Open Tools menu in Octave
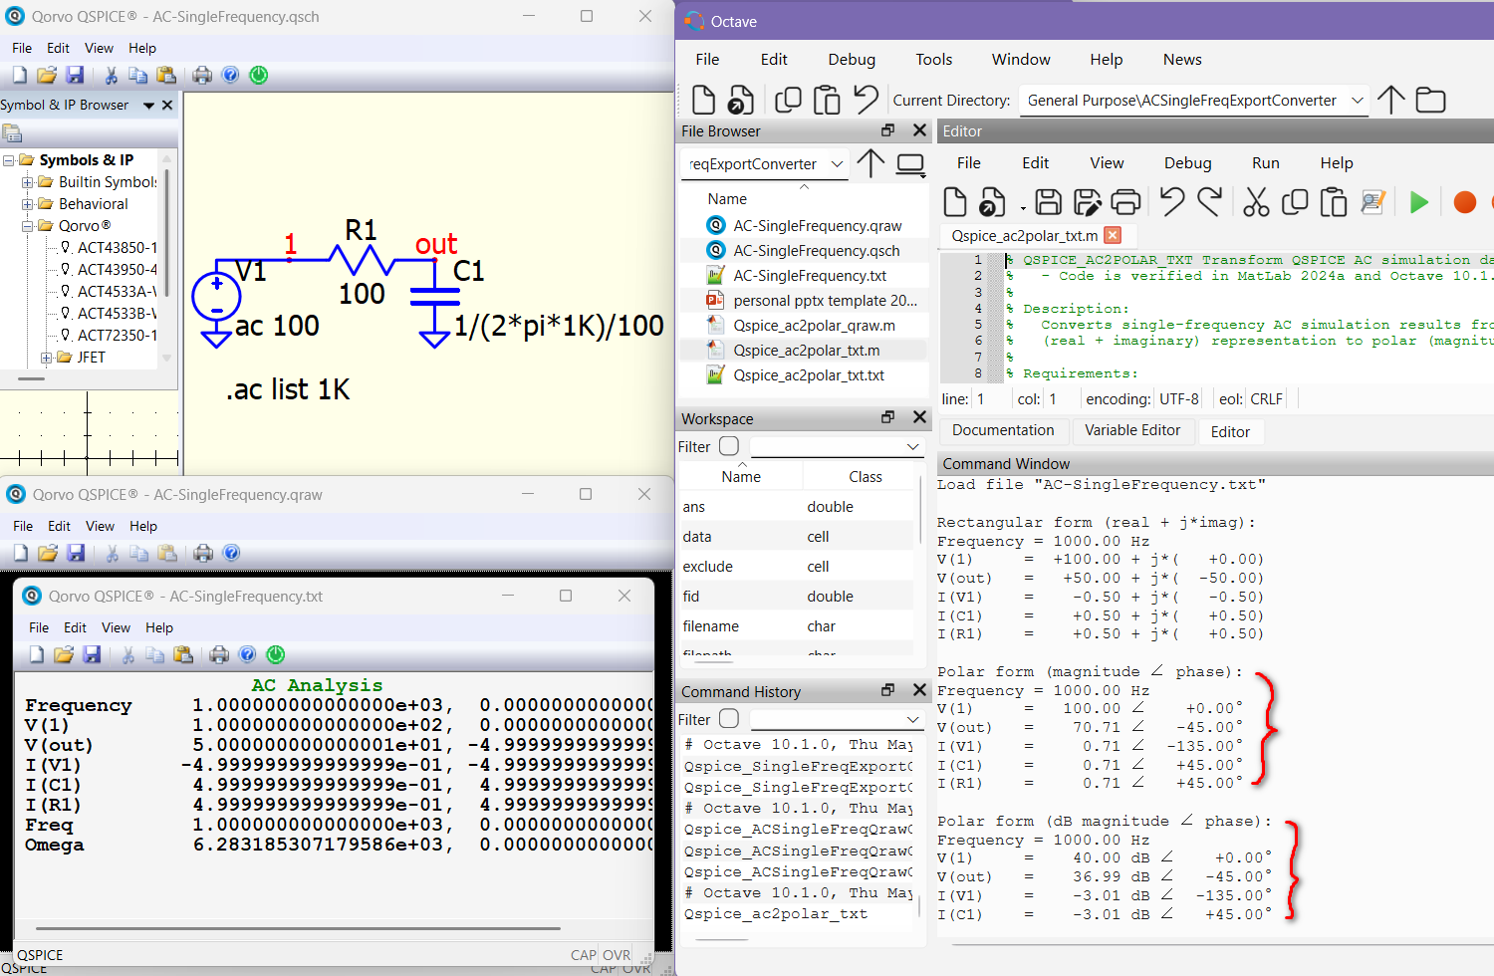 pos(934,60)
